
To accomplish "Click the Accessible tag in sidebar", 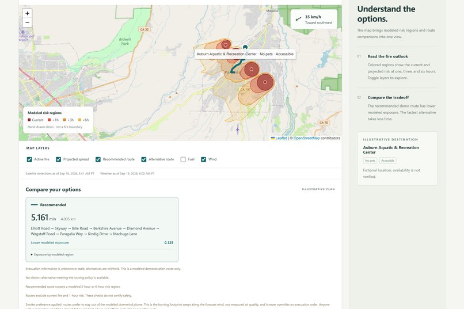I will click(x=387, y=161).
